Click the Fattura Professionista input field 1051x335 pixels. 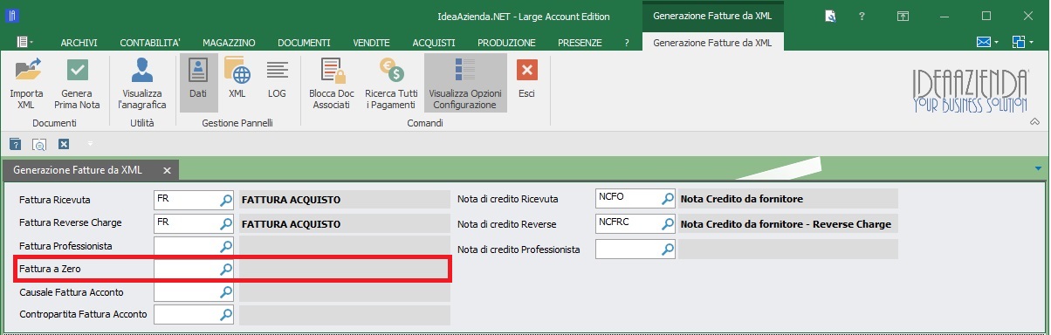[186, 246]
